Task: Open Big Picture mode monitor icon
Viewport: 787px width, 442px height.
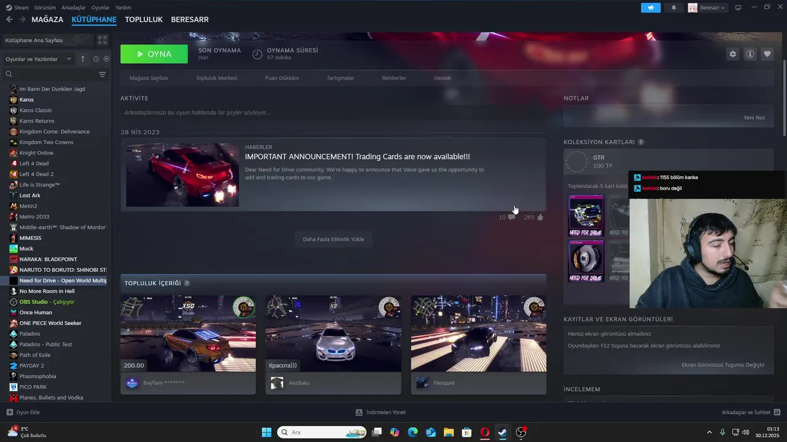Action: point(738,7)
